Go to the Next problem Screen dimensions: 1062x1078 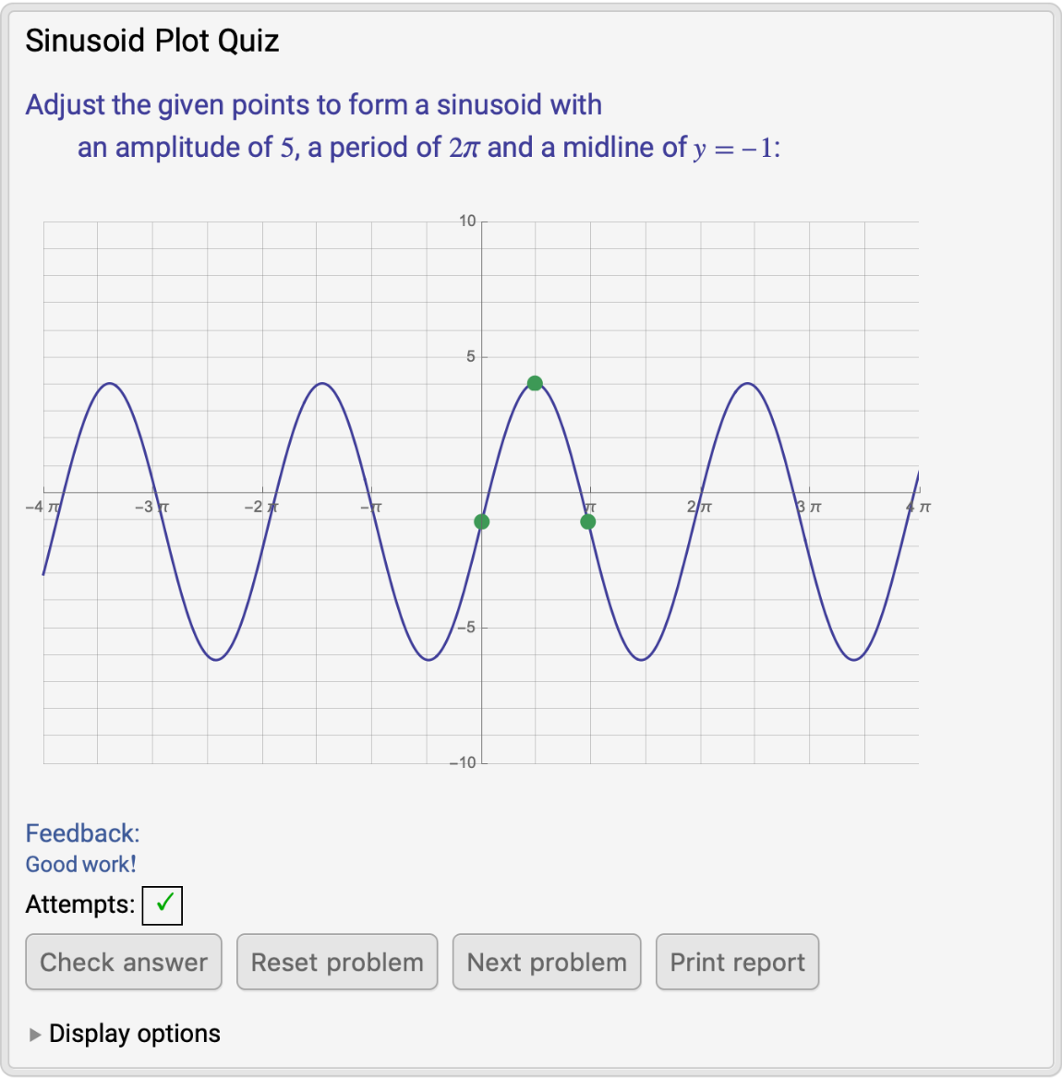point(547,962)
